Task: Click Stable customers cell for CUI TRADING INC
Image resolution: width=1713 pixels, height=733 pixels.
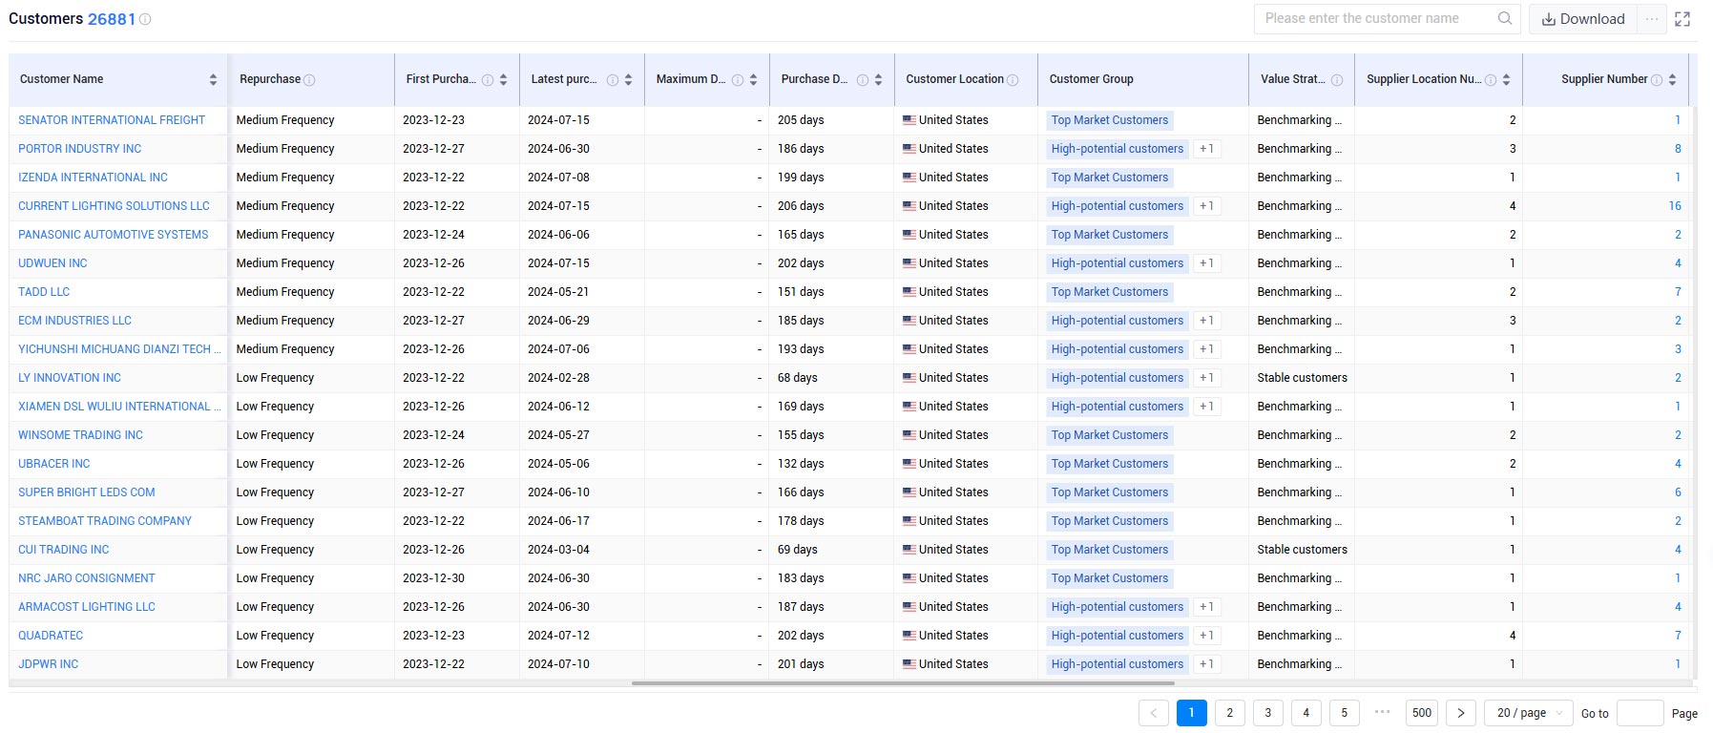Action: click(x=1302, y=550)
